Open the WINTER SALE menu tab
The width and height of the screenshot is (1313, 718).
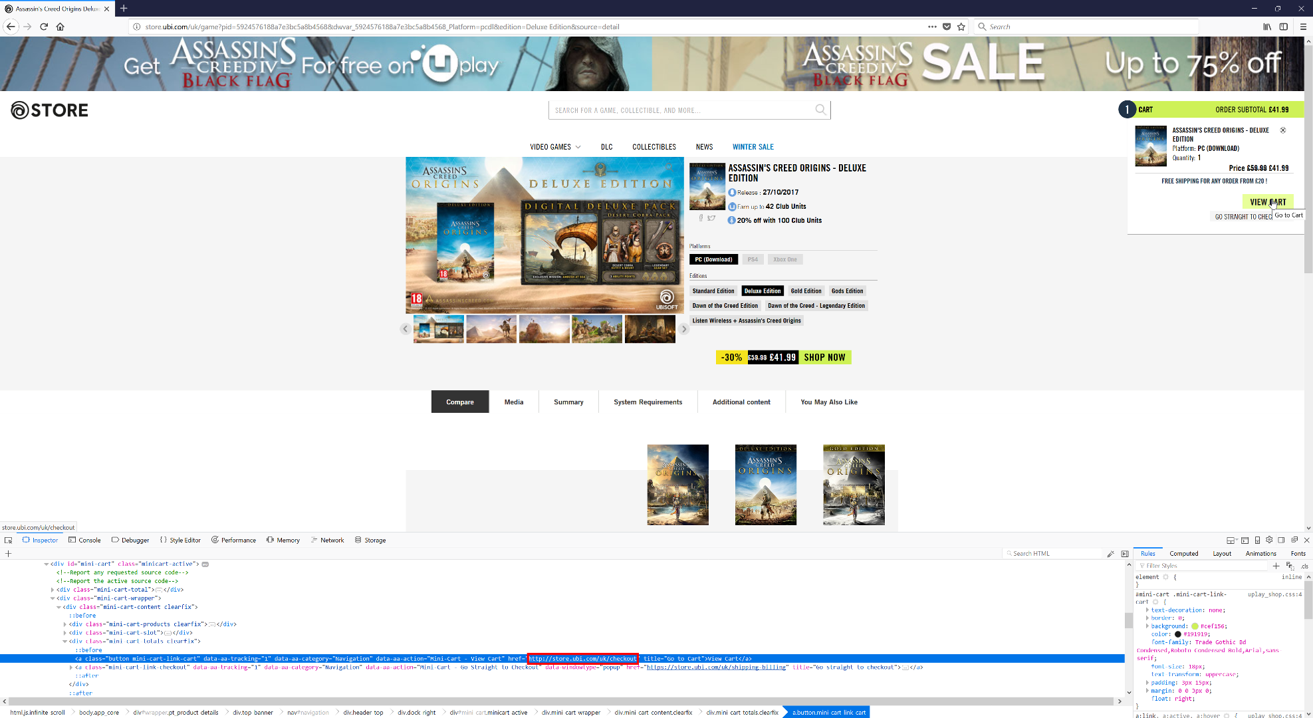[753, 147]
